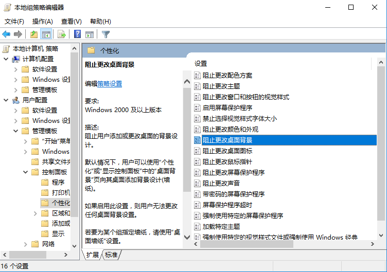Expand the "开始"菜单 tree node
387x272 pixels.
click(25, 141)
